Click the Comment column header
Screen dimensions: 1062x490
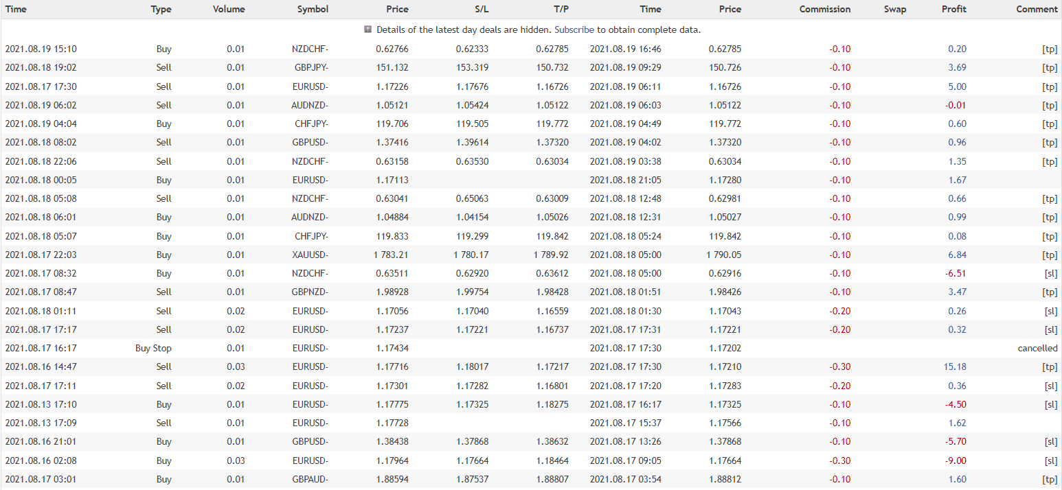[x=1037, y=9]
